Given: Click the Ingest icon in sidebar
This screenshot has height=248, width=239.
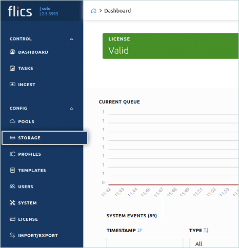Looking at the screenshot, I should (x=12, y=85).
